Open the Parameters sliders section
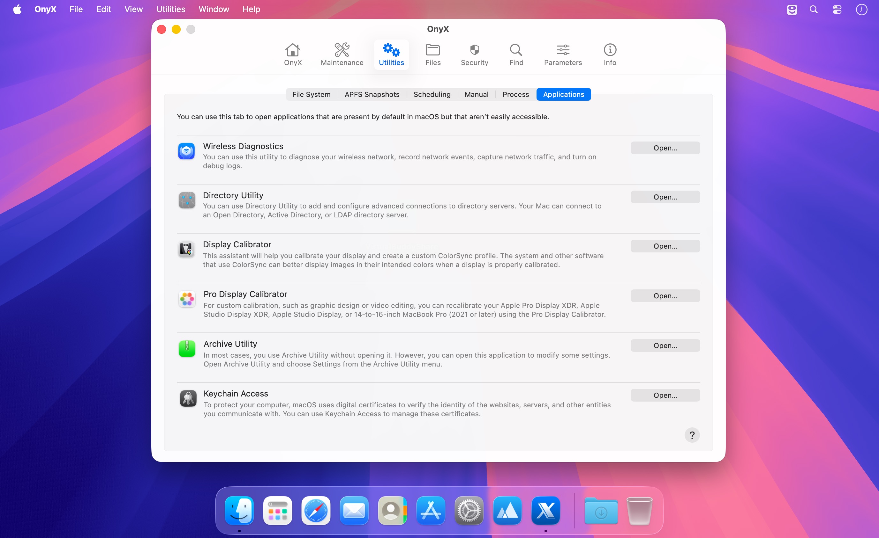This screenshot has width=879, height=538. (563, 55)
